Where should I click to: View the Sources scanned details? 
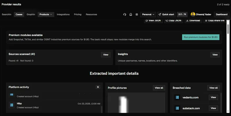[106, 55]
